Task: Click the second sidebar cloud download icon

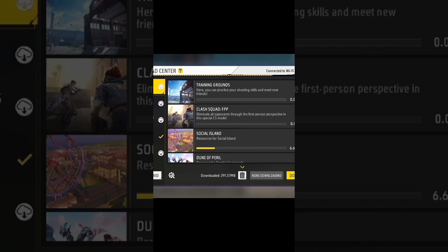Action: coord(161,104)
